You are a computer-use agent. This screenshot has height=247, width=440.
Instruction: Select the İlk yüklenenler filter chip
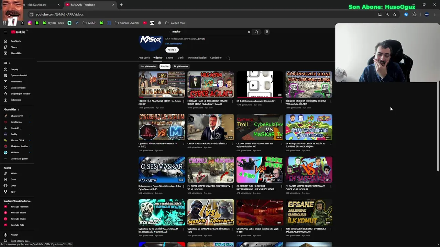tap(181, 67)
